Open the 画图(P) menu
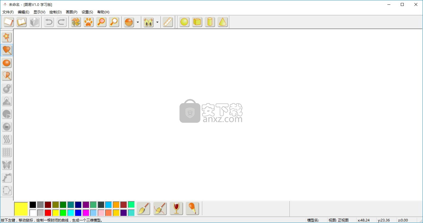Viewport: 423px width, 223px height. (71, 12)
